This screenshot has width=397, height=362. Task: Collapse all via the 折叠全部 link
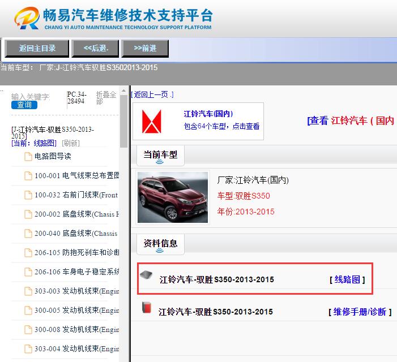[x=106, y=98]
